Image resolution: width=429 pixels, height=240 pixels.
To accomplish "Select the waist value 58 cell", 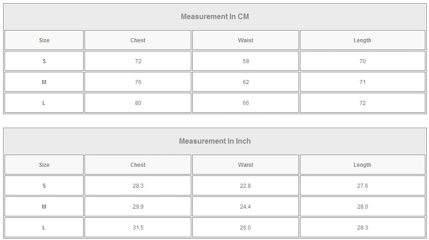I will pyautogui.click(x=245, y=61).
